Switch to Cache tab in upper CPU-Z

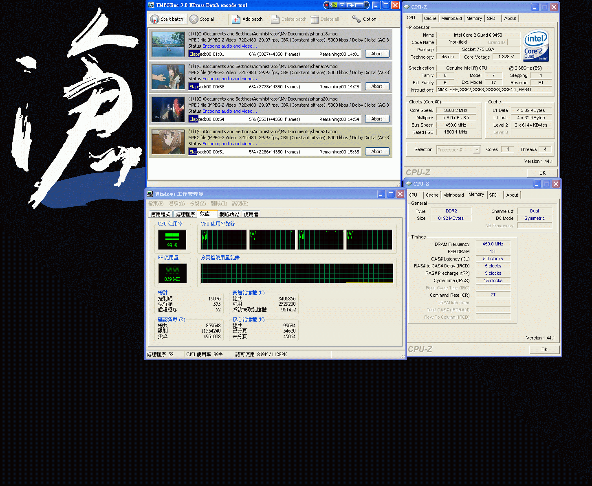click(x=430, y=18)
